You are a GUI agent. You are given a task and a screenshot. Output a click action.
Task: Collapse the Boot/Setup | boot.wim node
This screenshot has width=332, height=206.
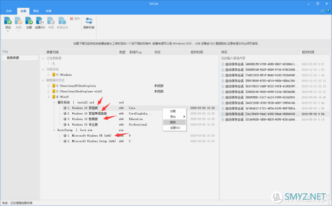click(54, 130)
